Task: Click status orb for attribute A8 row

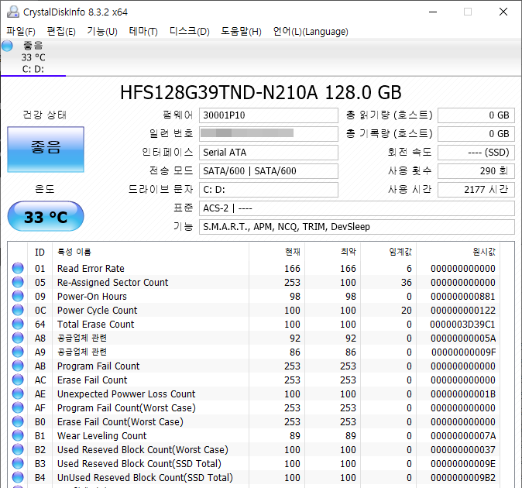Action: point(18,338)
